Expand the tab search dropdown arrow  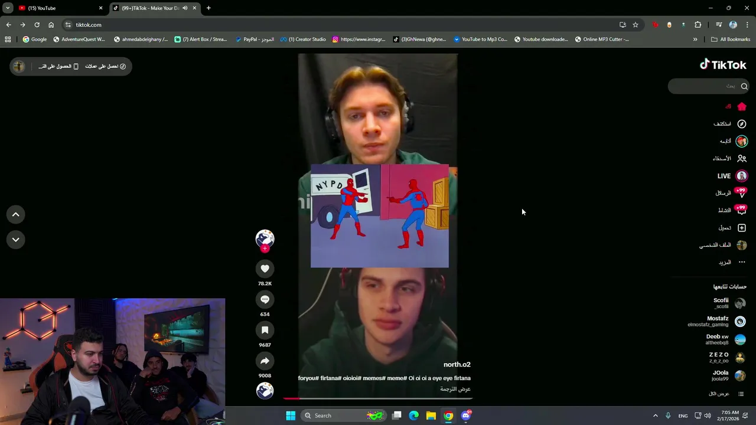pos(8,8)
